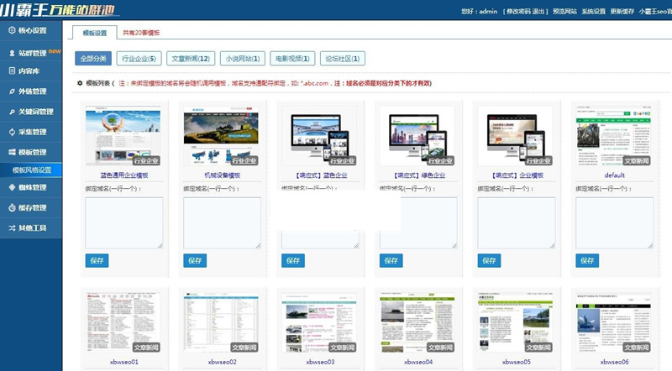Click the 核心设置 gear icon

(12, 30)
